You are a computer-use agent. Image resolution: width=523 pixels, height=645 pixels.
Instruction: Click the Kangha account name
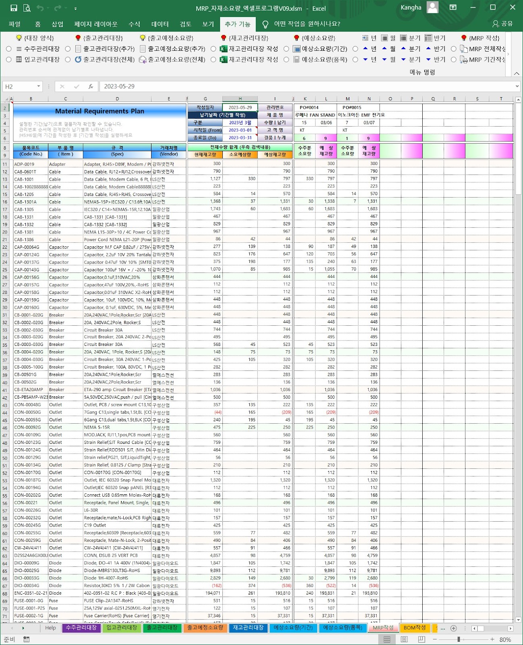[x=411, y=8]
